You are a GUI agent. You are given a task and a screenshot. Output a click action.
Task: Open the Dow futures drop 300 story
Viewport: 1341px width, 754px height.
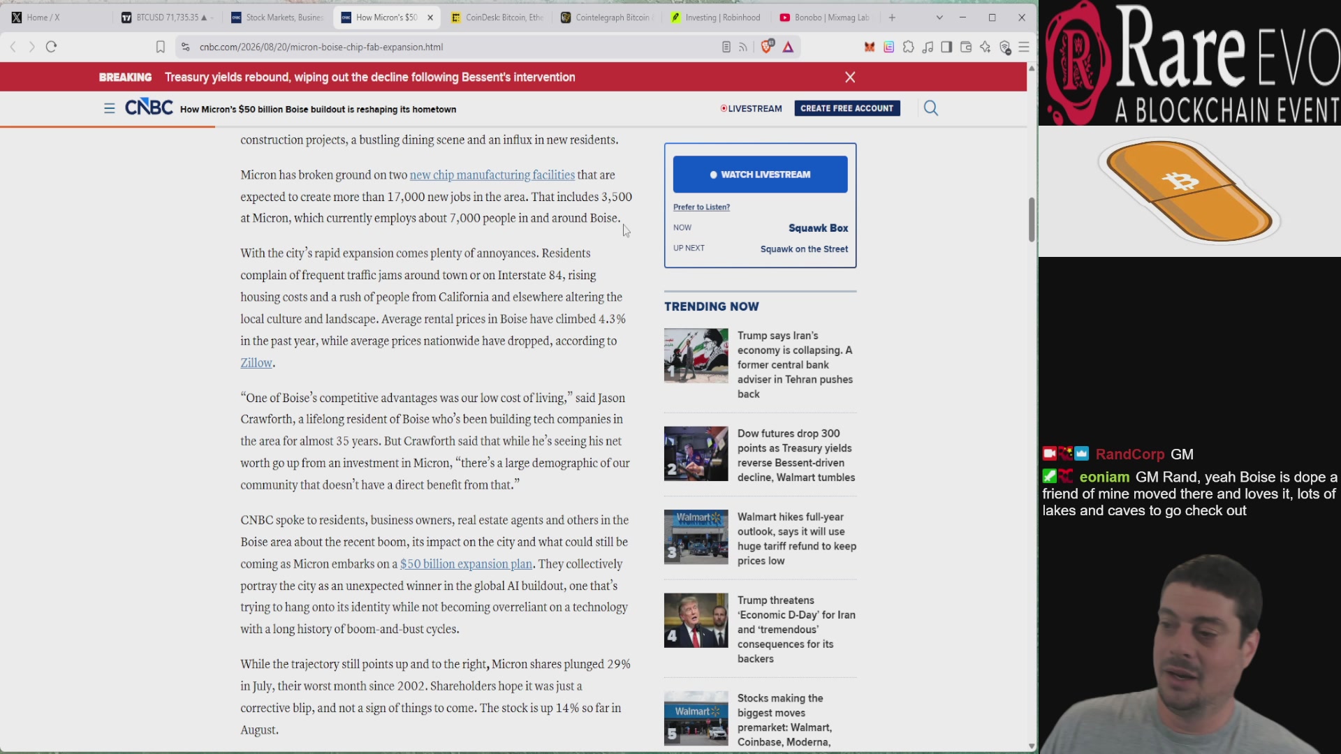pos(796,455)
